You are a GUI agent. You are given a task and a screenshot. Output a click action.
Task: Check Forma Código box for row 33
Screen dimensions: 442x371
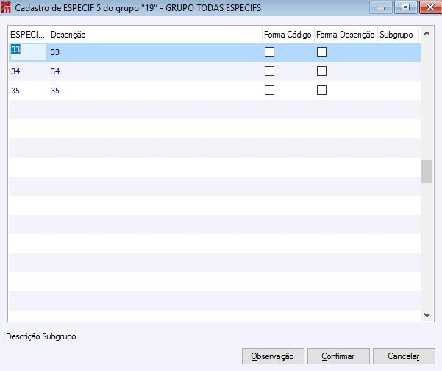coord(269,52)
